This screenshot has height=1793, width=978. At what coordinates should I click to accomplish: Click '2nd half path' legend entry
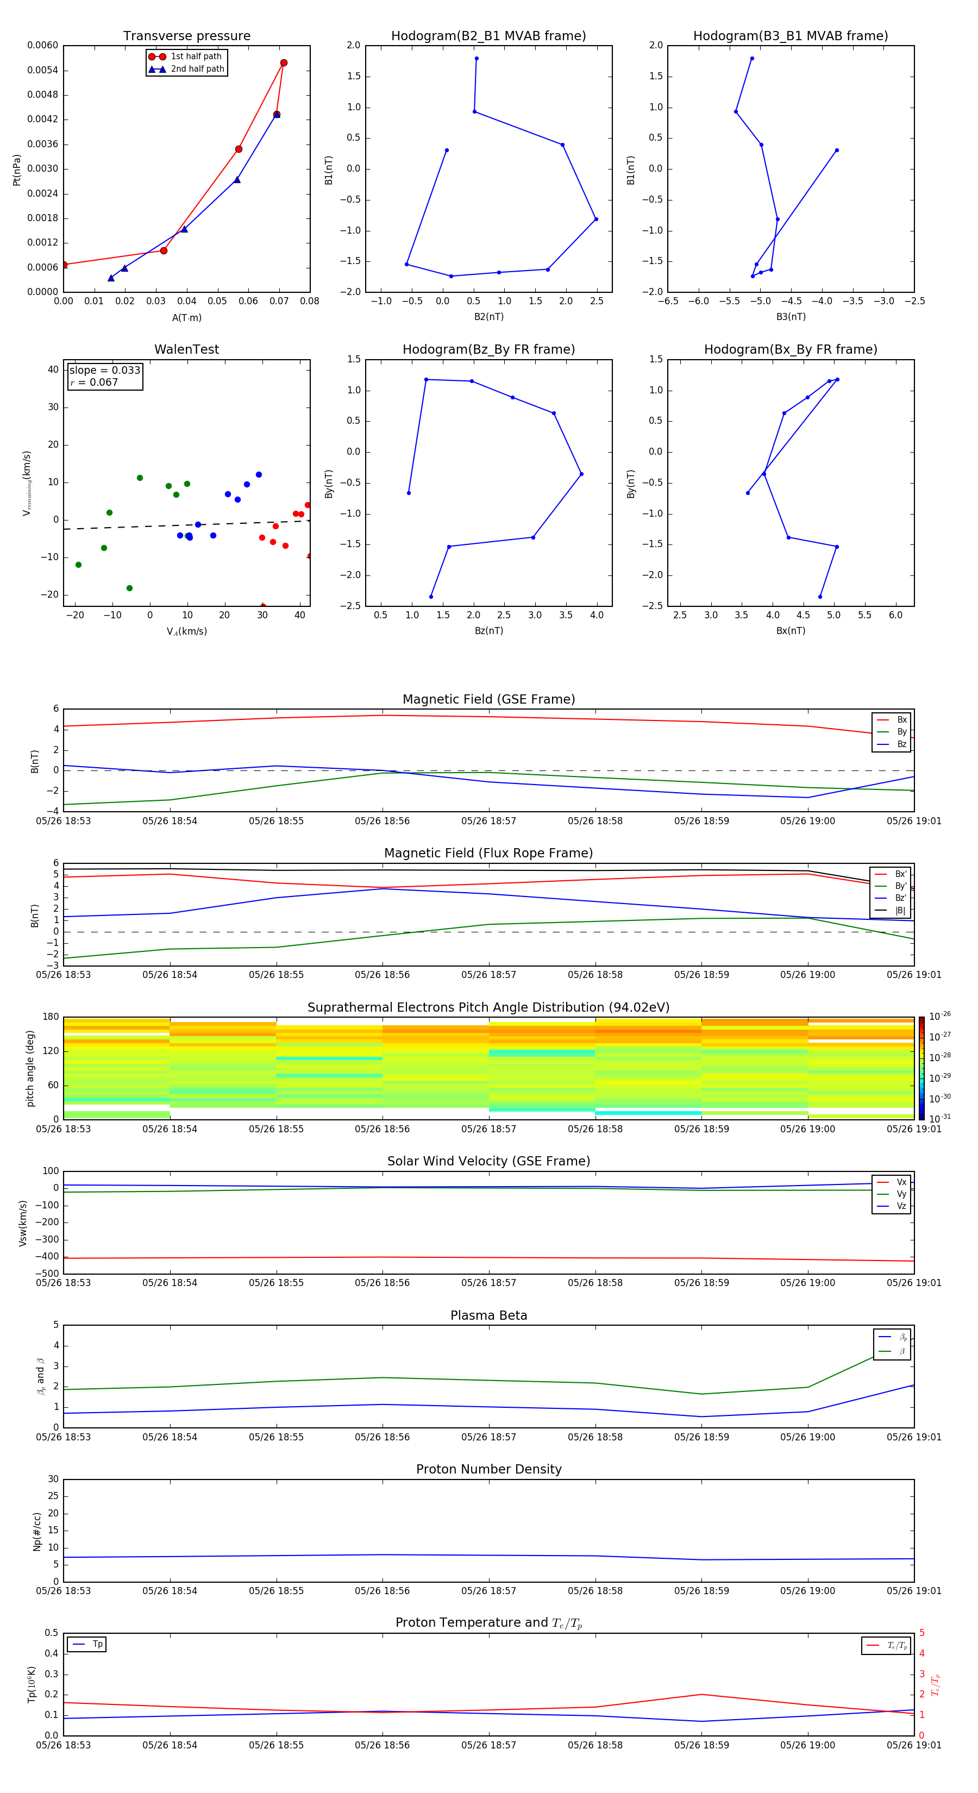pyautogui.click(x=186, y=69)
